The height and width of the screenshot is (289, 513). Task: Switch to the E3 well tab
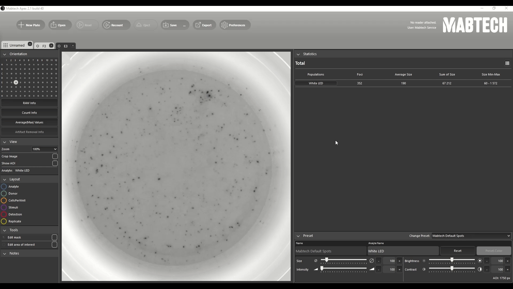tap(66, 46)
